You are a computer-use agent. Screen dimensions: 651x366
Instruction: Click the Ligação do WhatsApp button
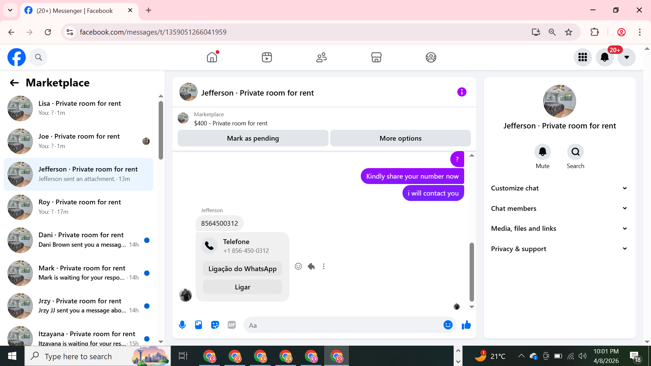242,269
